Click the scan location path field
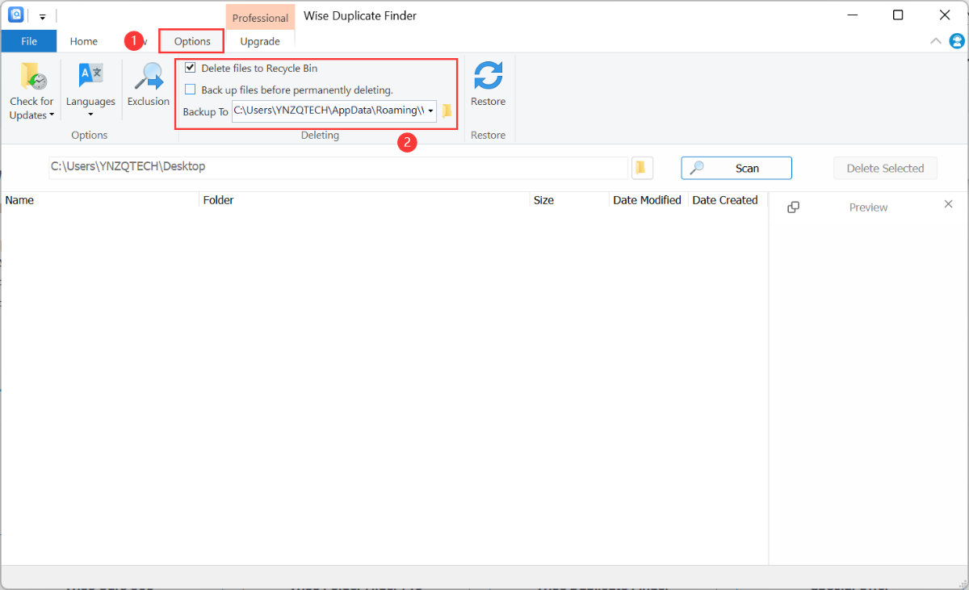Image resolution: width=969 pixels, height=590 pixels. [x=338, y=167]
